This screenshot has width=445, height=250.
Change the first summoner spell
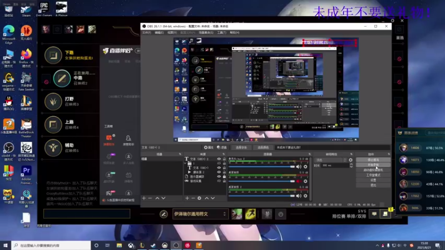tap(237, 214)
